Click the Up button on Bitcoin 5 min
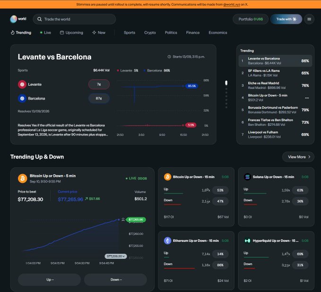This screenshot has height=292, width=321. 50,280
